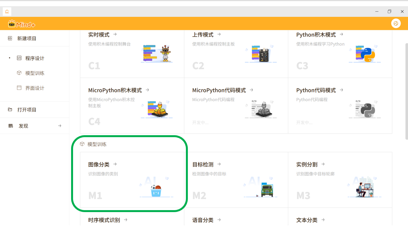Expand 发现 using its arrow
The height and width of the screenshot is (230, 408).
60,126
